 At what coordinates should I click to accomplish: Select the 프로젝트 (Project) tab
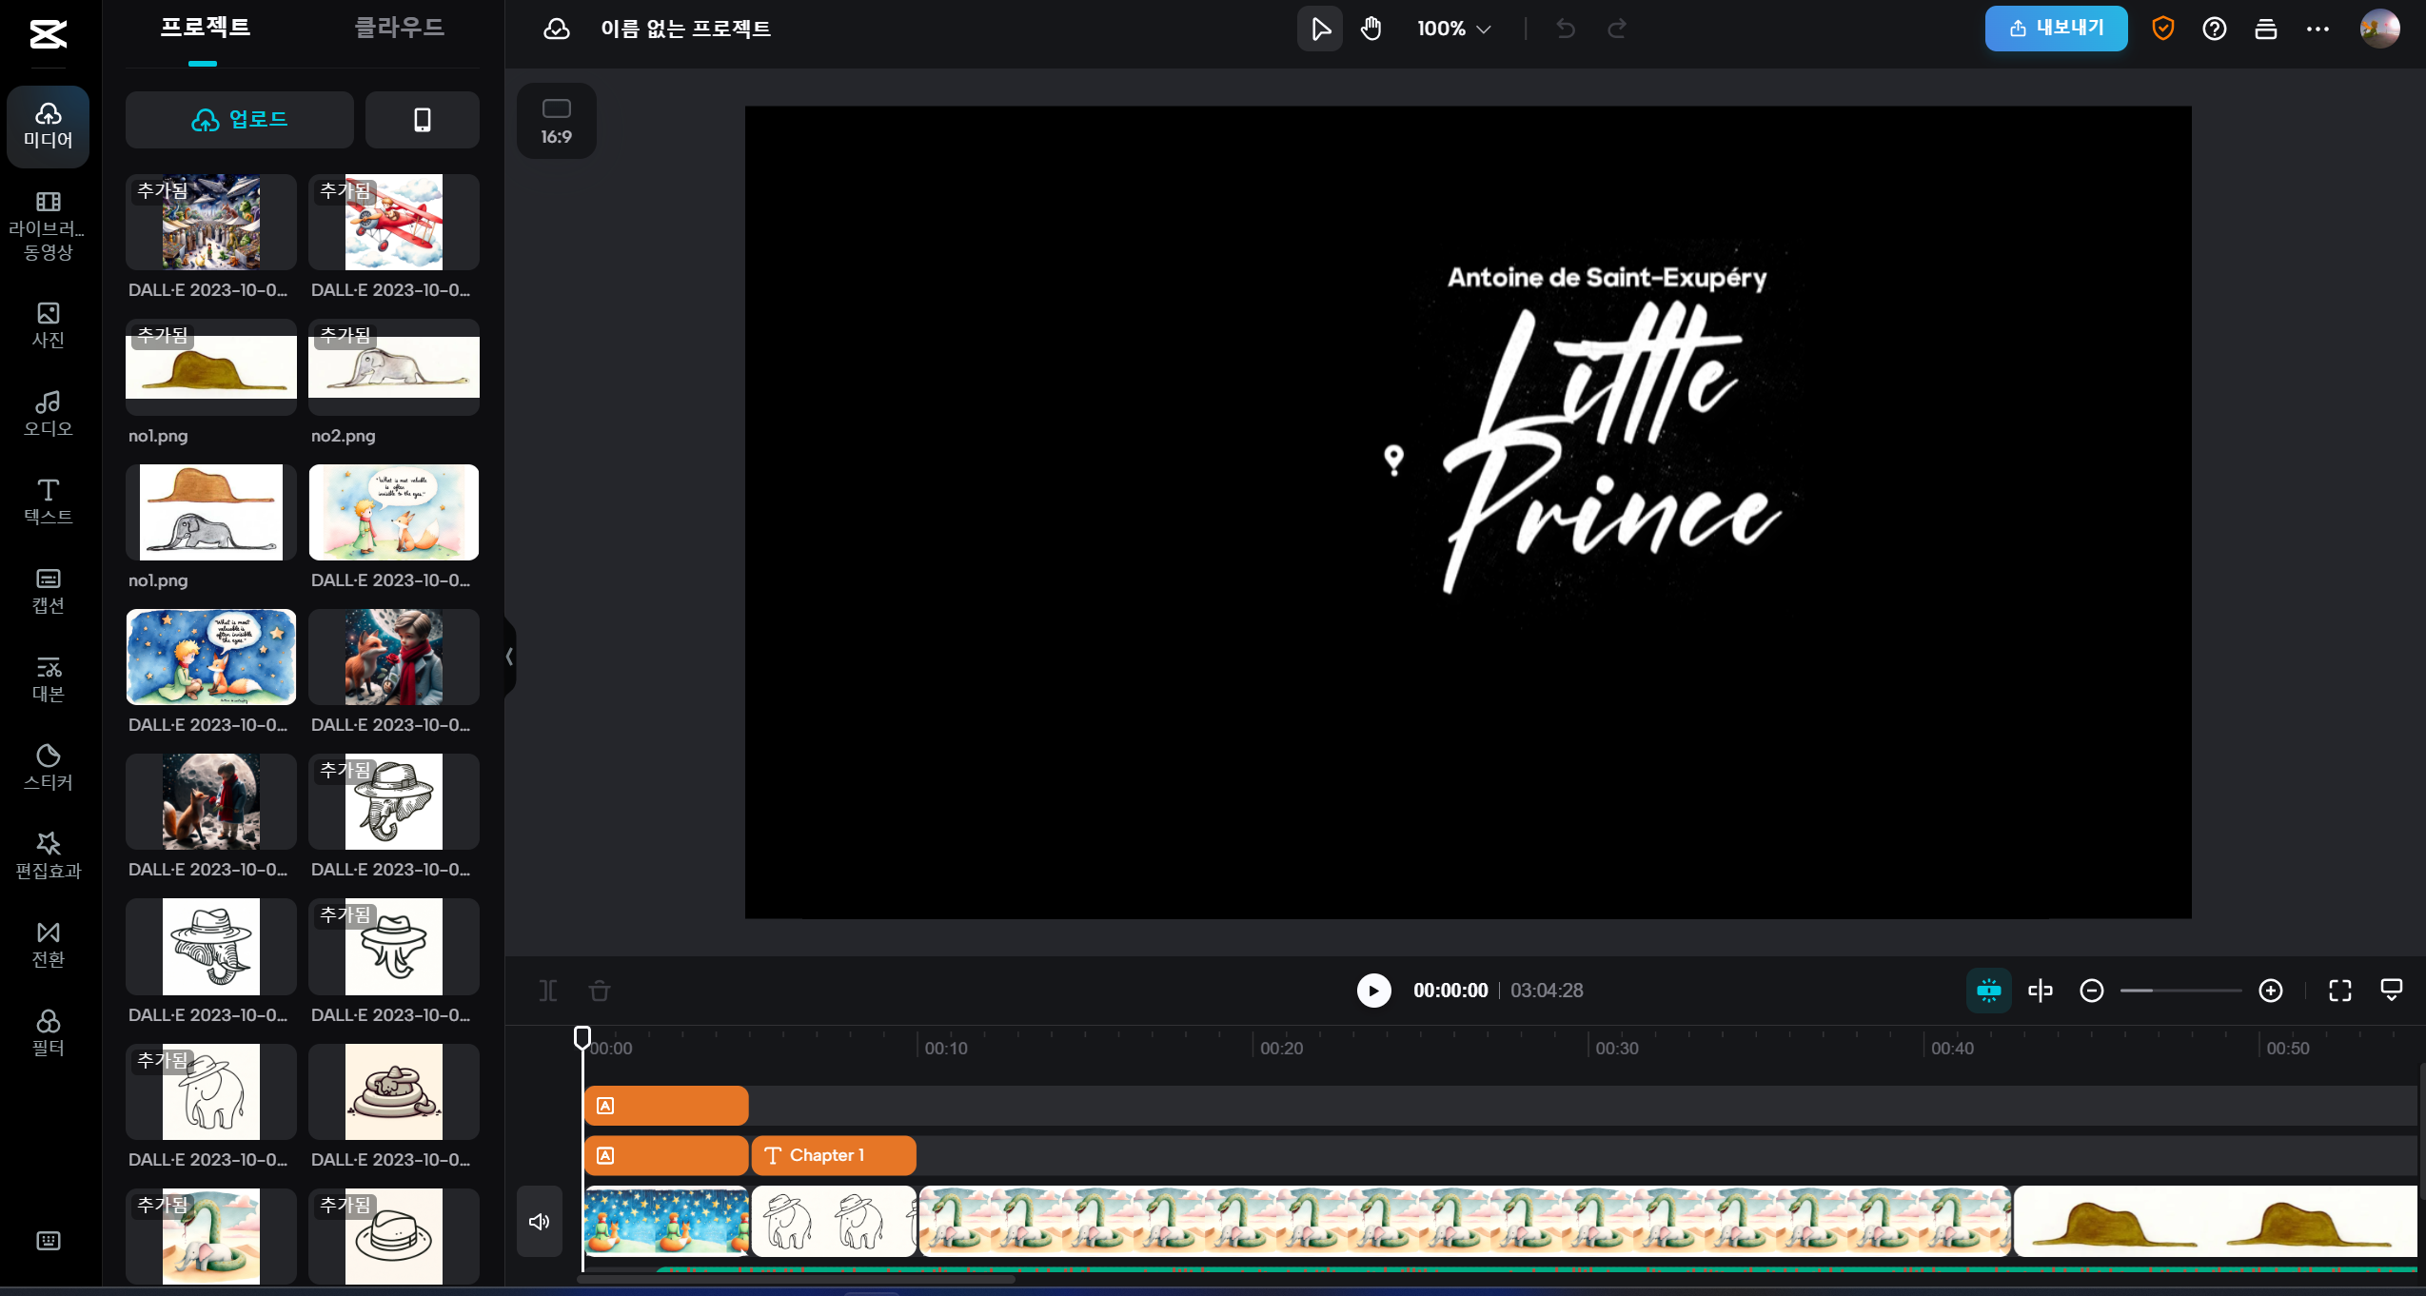205,28
